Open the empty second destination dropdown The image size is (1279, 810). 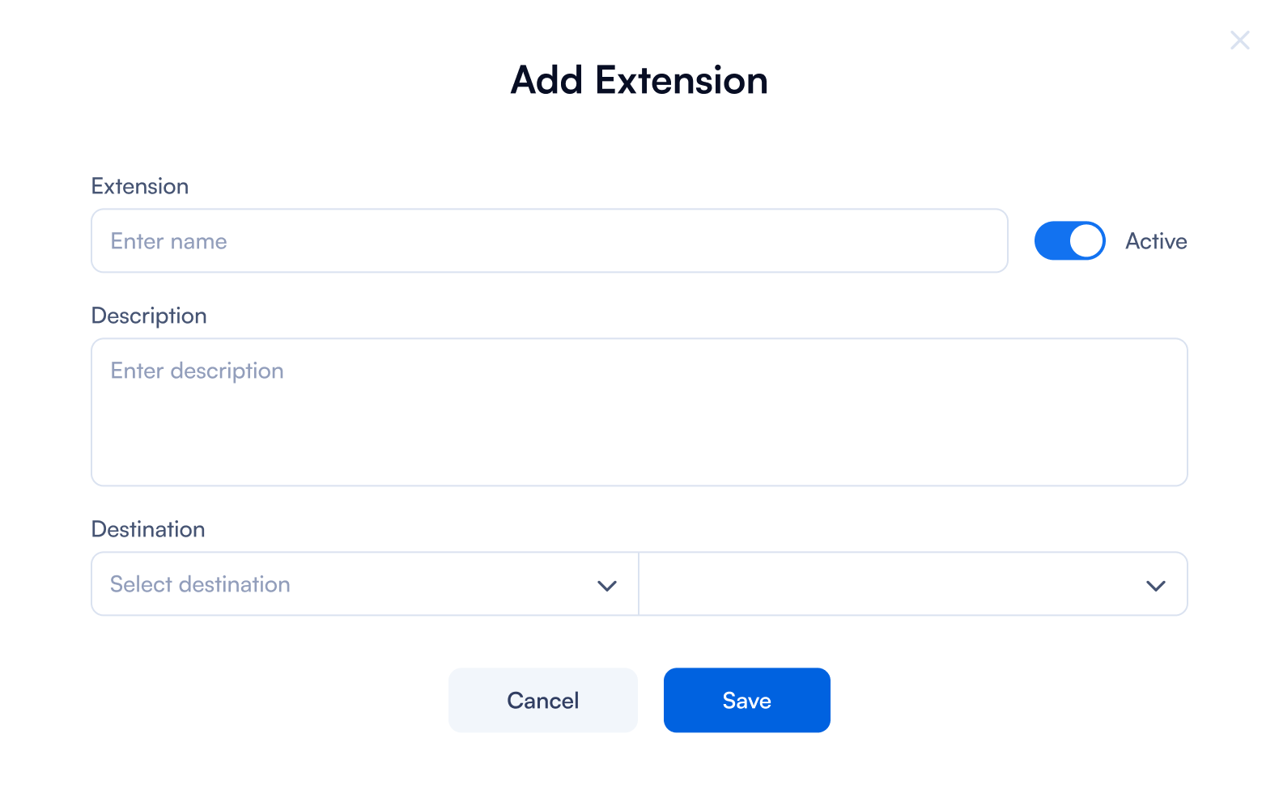pos(912,584)
